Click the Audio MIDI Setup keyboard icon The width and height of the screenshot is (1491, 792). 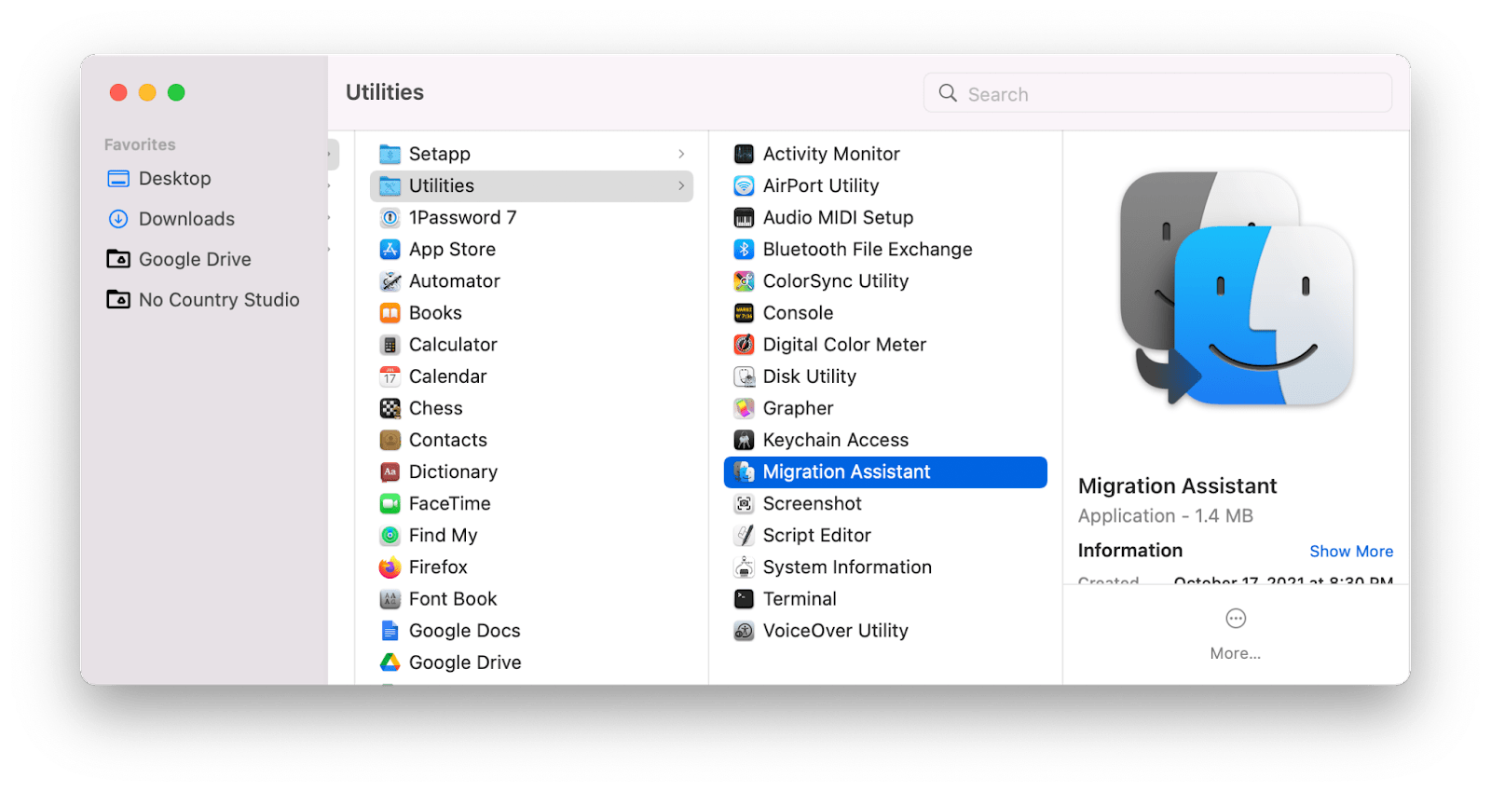point(744,217)
